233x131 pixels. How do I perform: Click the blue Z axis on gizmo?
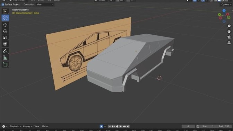224,10
